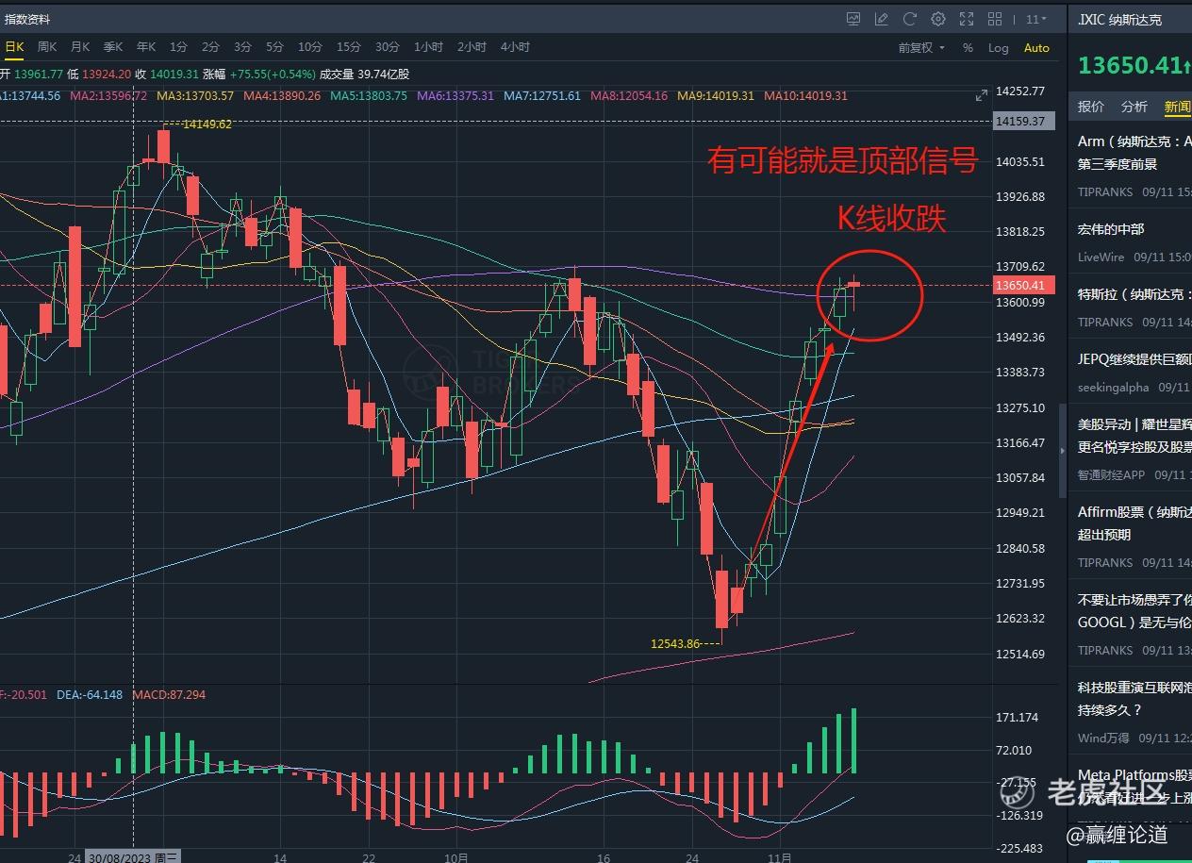Switch to 4小时 timeframe
This screenshot has height=863, width=1192.
click(x=515, y=46)
